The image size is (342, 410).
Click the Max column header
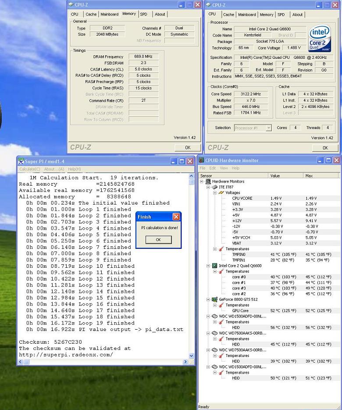pyautogui.click(x=322, y=176)
